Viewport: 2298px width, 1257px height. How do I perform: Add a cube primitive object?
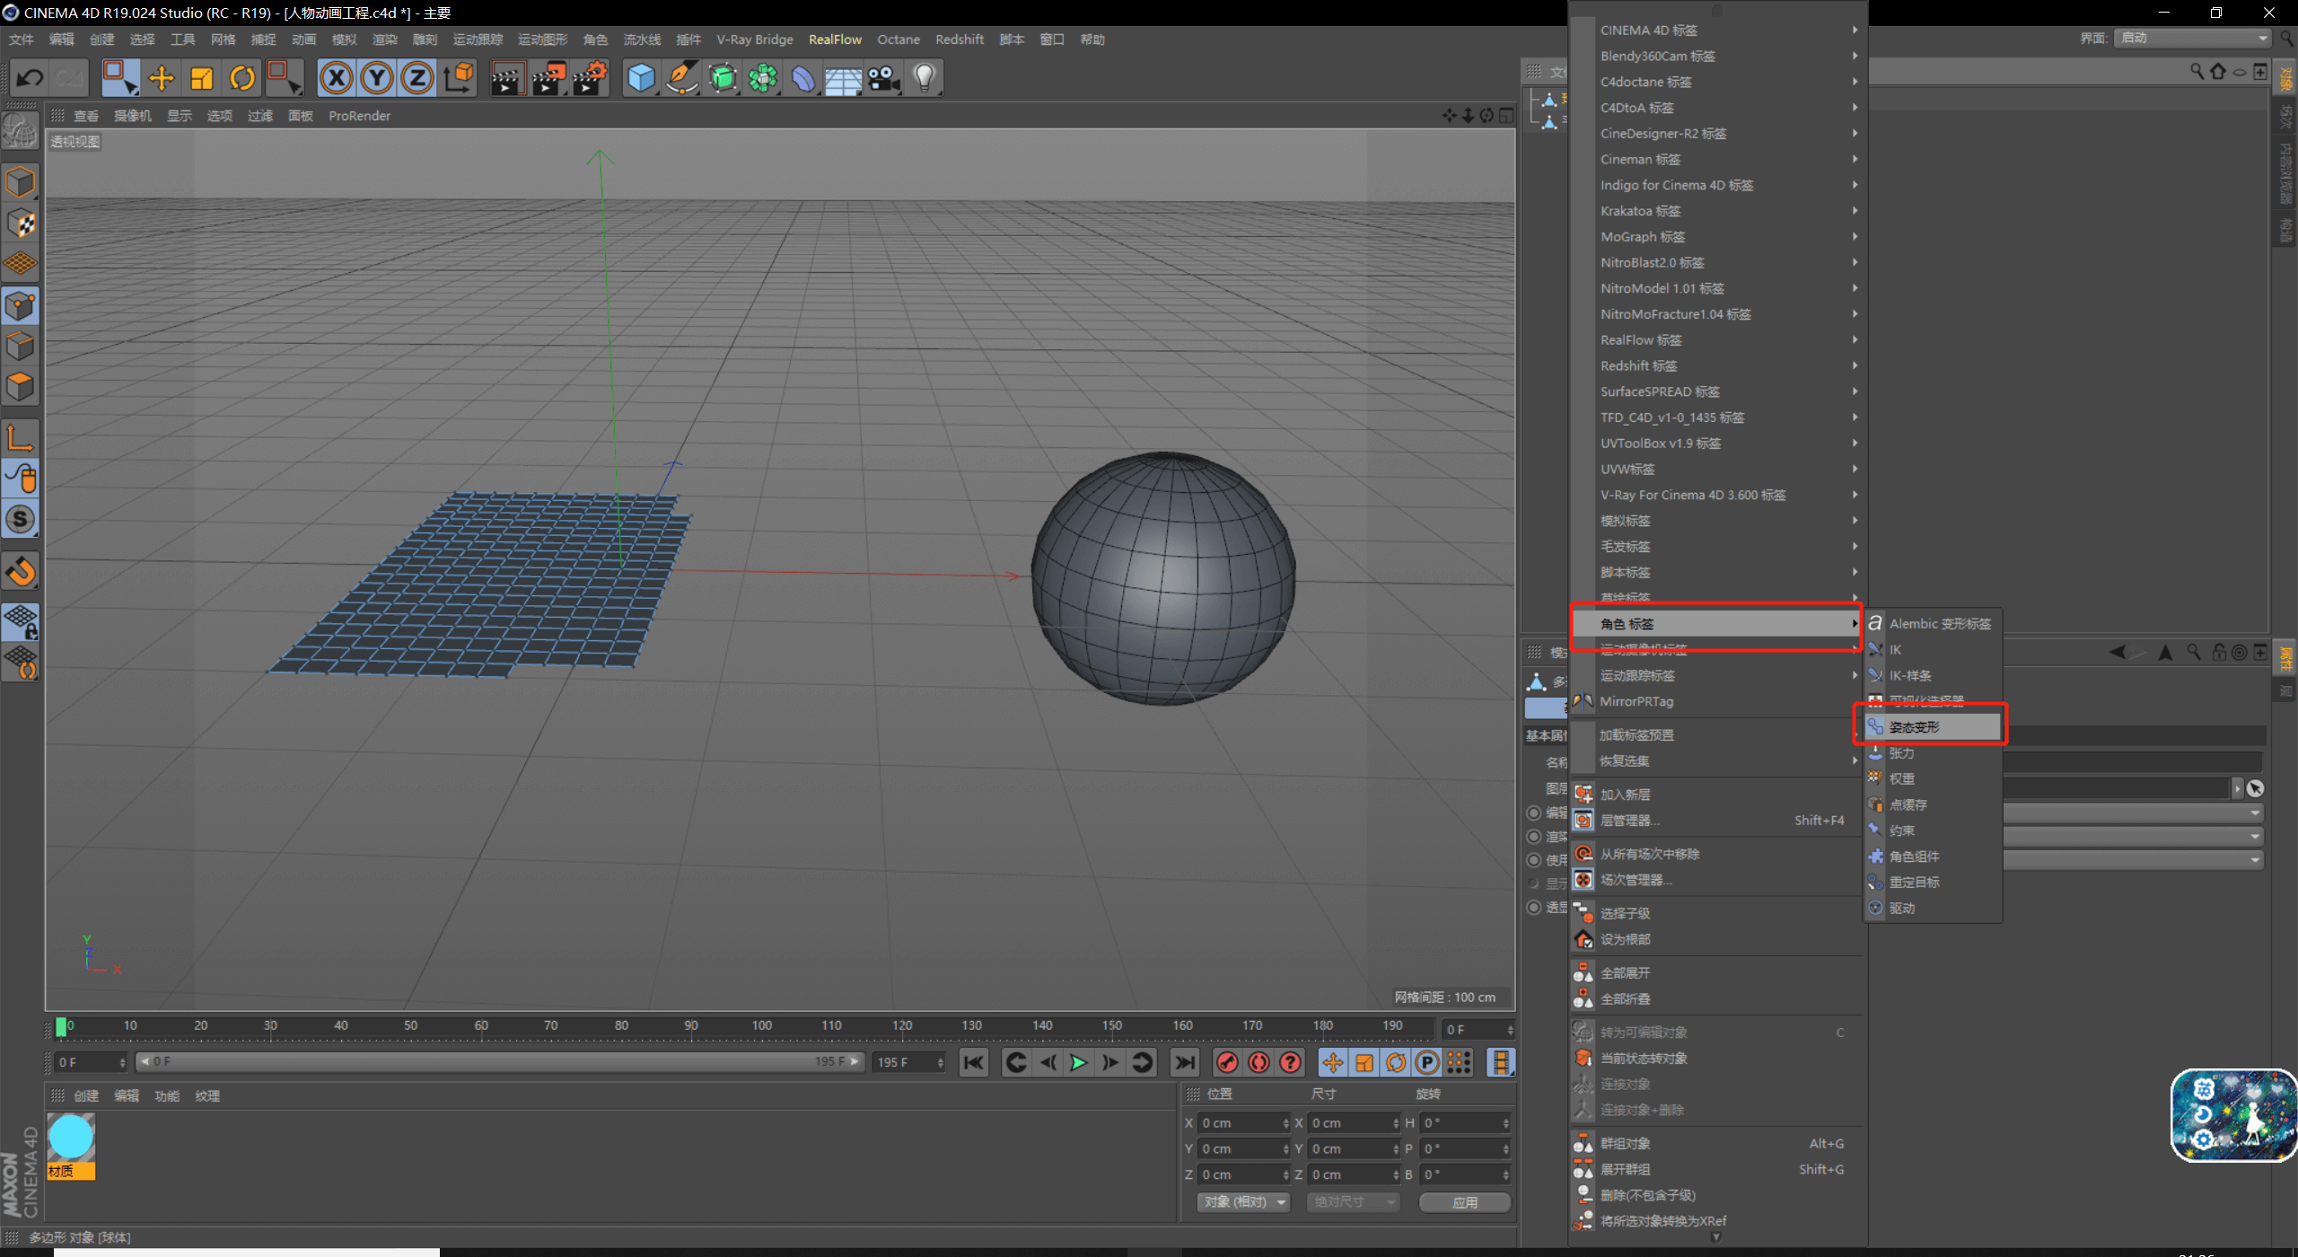(x=641, y=78)
